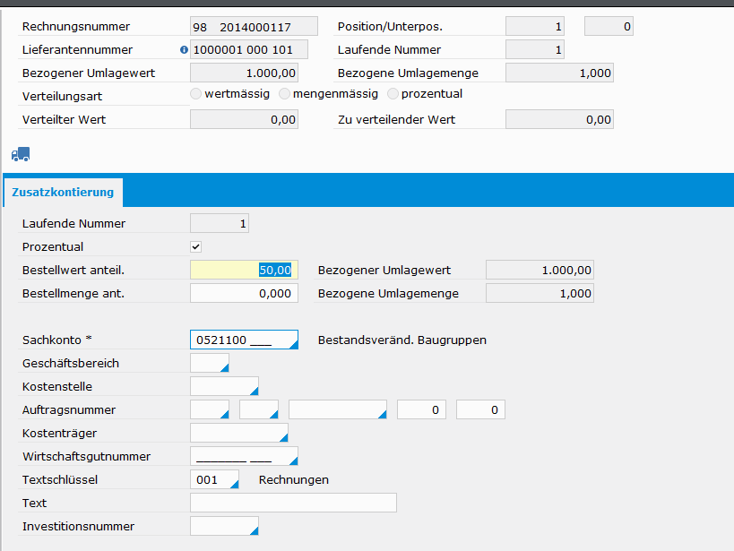Open the third Auftragsnummer lookup field
This screenshot has height=551, width=734.
click(x=382, y=414)
